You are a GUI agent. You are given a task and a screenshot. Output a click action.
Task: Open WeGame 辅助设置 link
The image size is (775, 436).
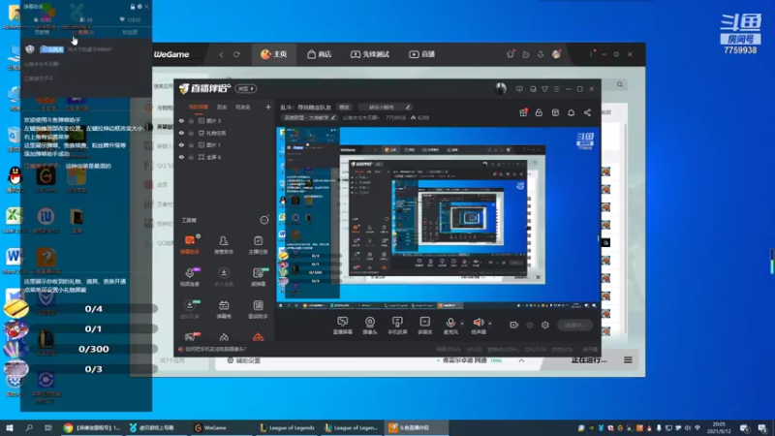pyautogui.click(x=244, y=360)
